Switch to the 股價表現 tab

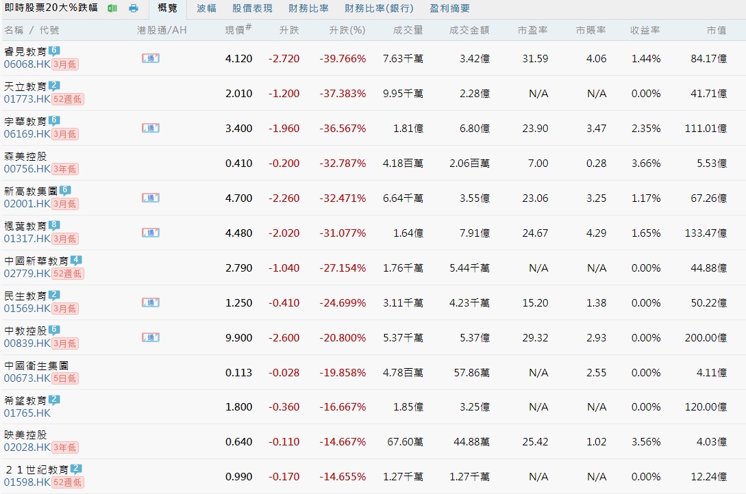click(x=252, y=8)
